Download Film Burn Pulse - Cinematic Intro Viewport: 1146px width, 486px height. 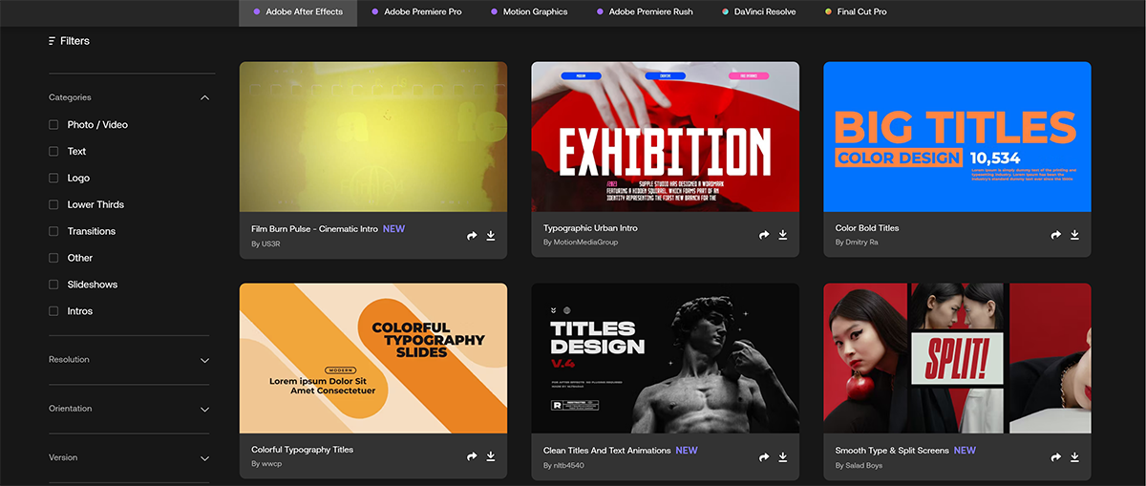point(491,235)
